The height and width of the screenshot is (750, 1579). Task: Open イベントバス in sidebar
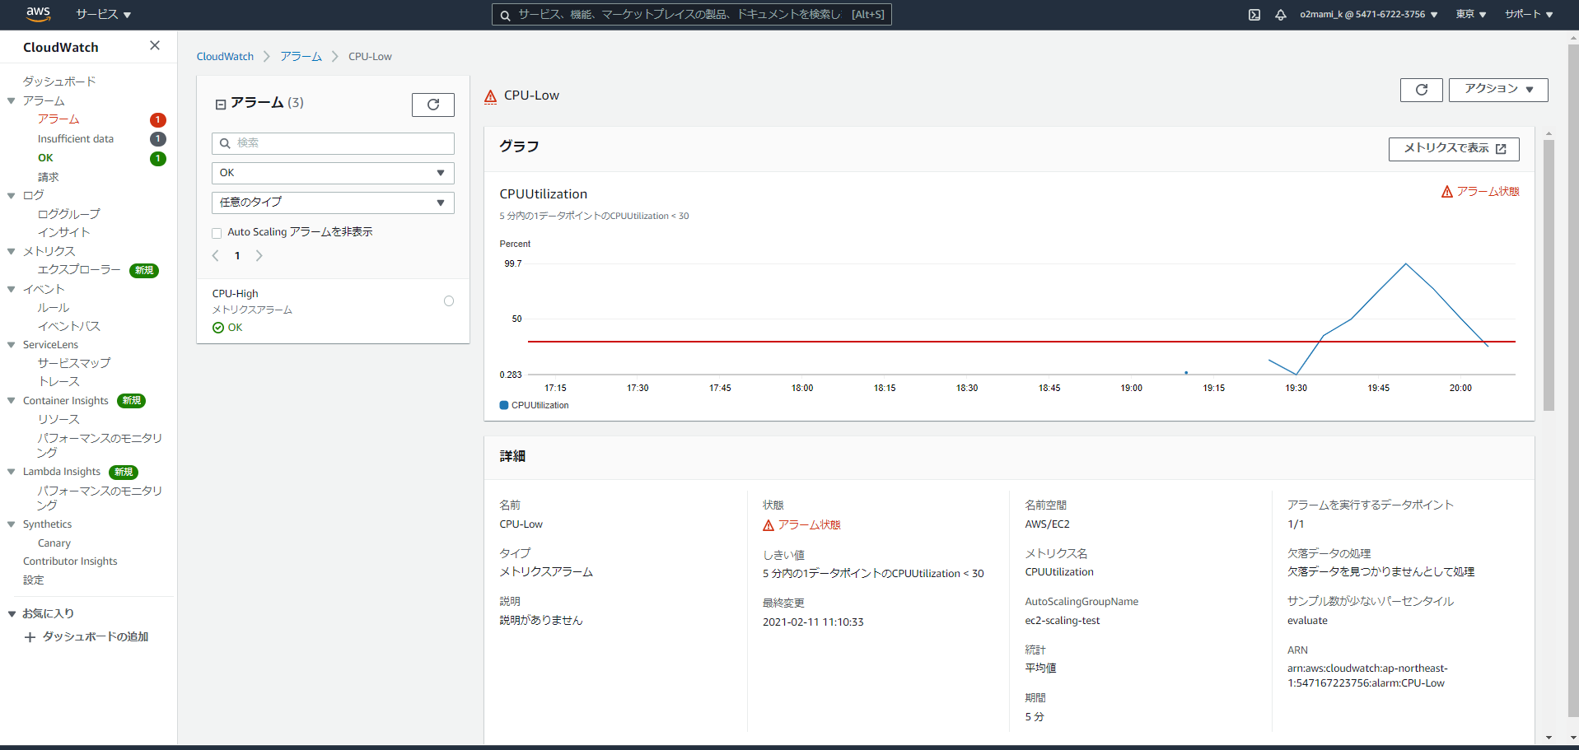pyautogui.click(x=69, y=327)
